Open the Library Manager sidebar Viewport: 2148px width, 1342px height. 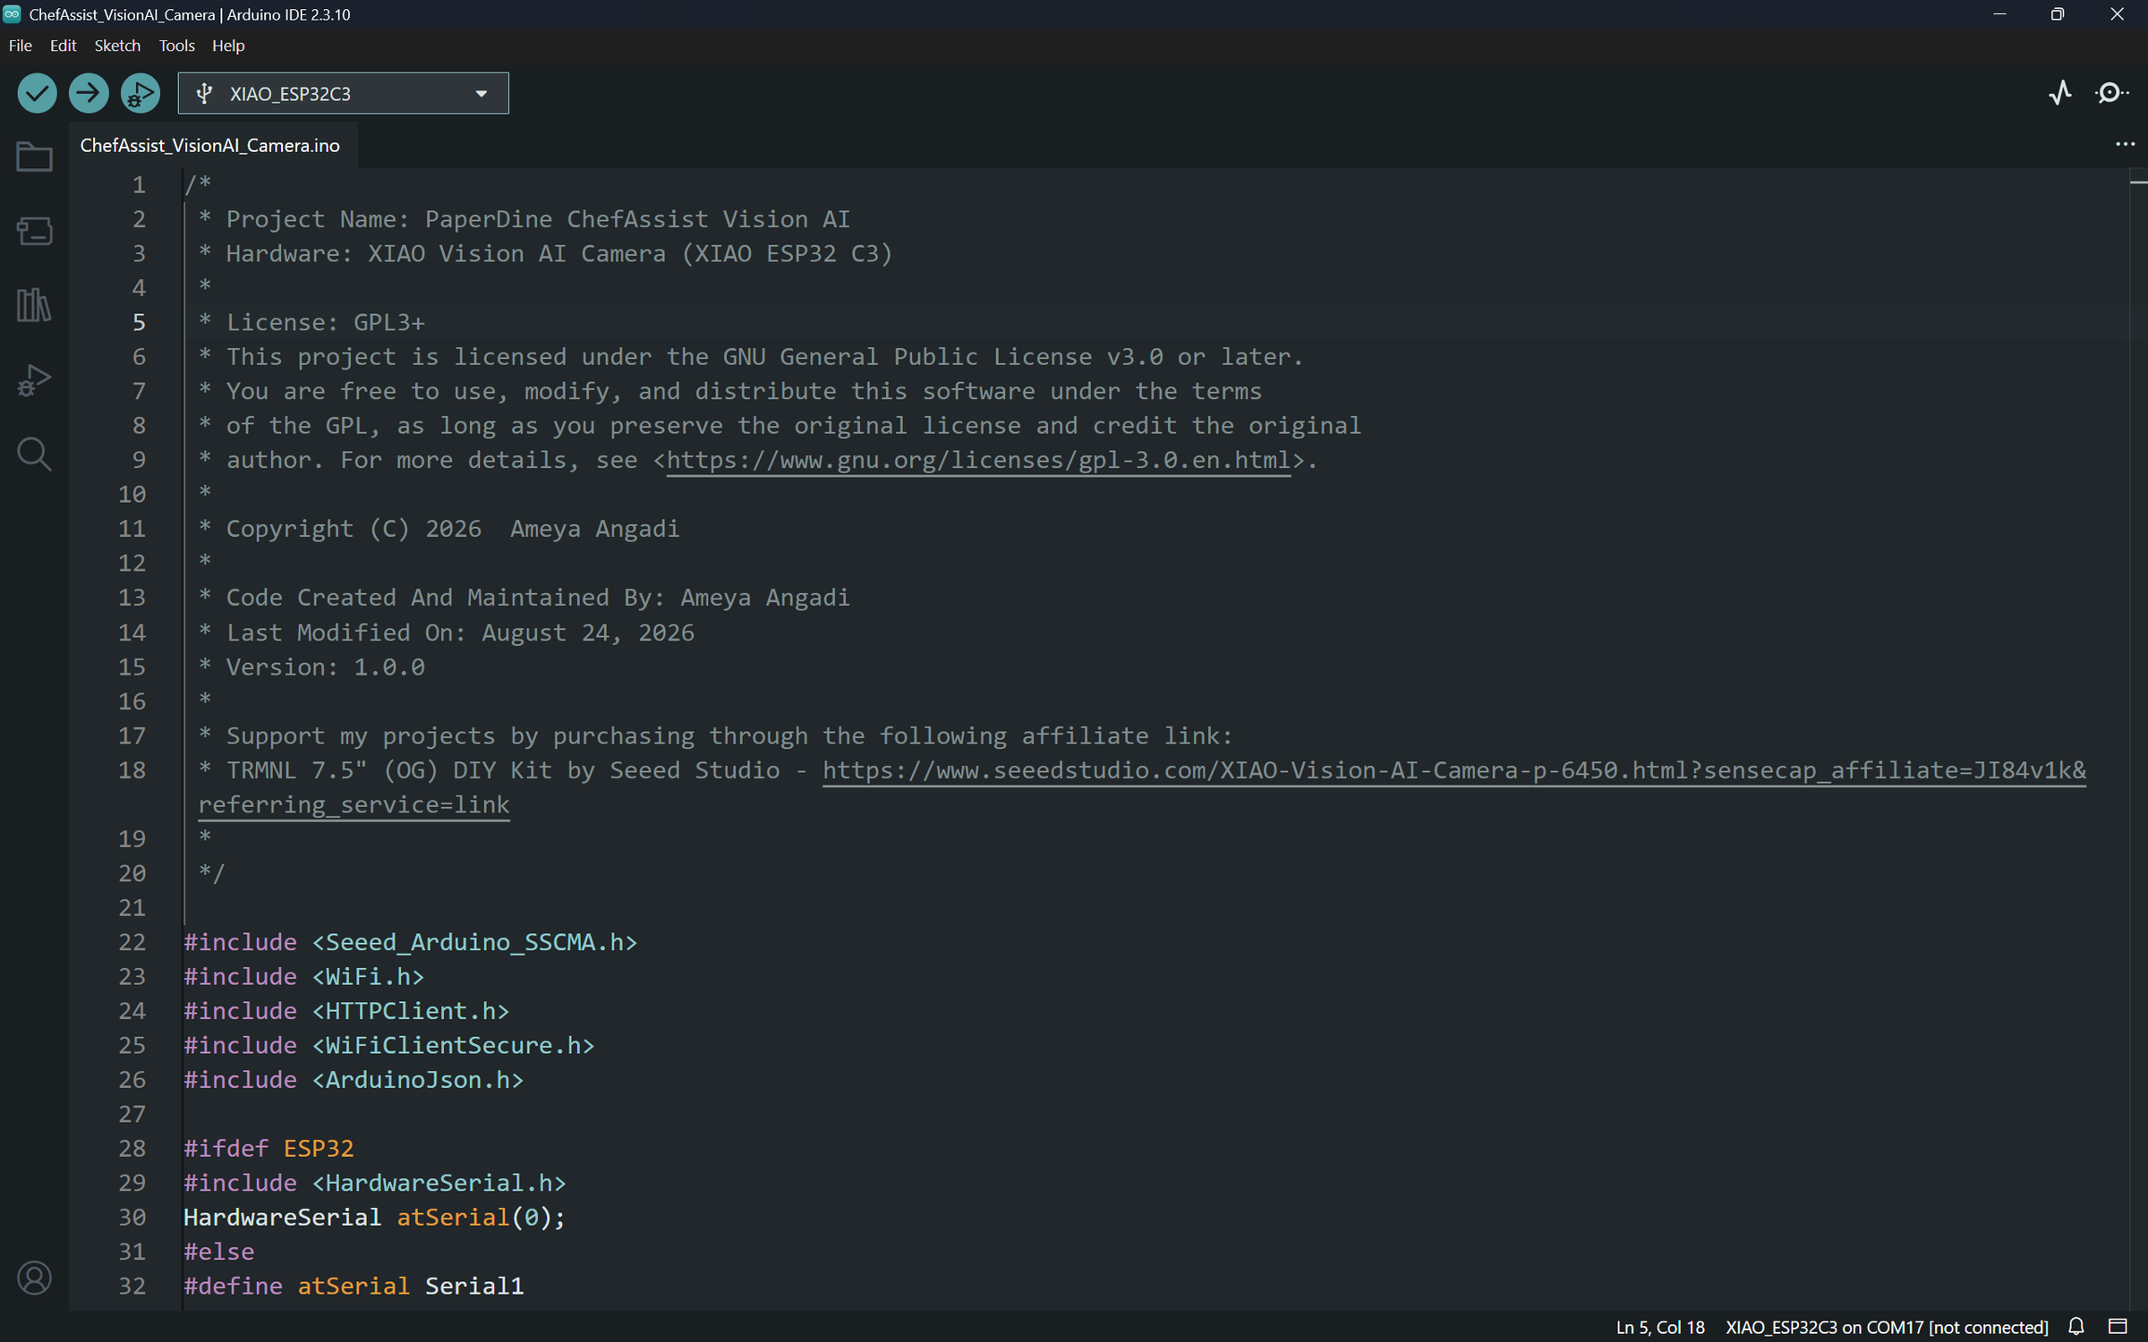[x=34, y=305]
